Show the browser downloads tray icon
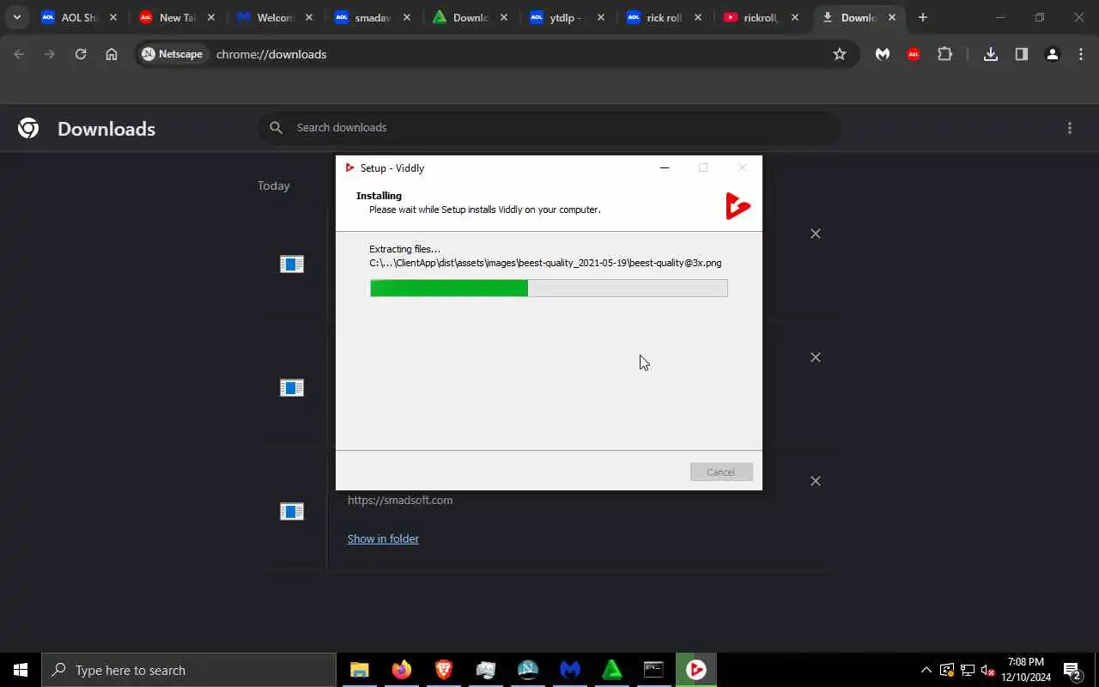Image resolution: width=1099 pixels, height=687 pixels. coord(991,54)
